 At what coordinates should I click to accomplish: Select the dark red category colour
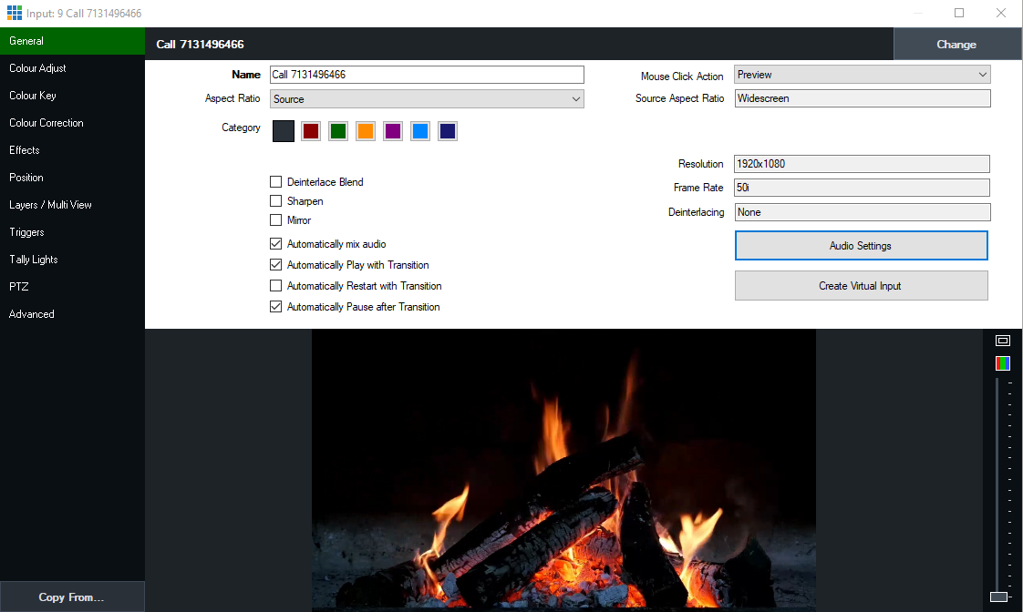311,131
